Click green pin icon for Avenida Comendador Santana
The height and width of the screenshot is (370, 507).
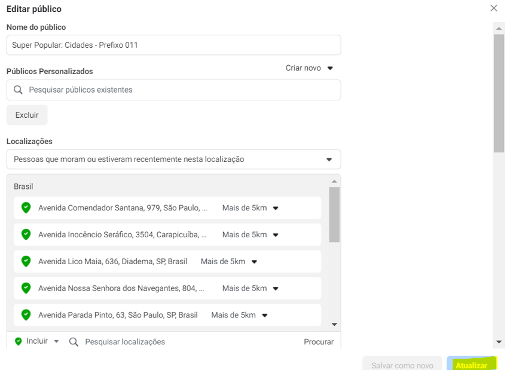pos(26,208)
